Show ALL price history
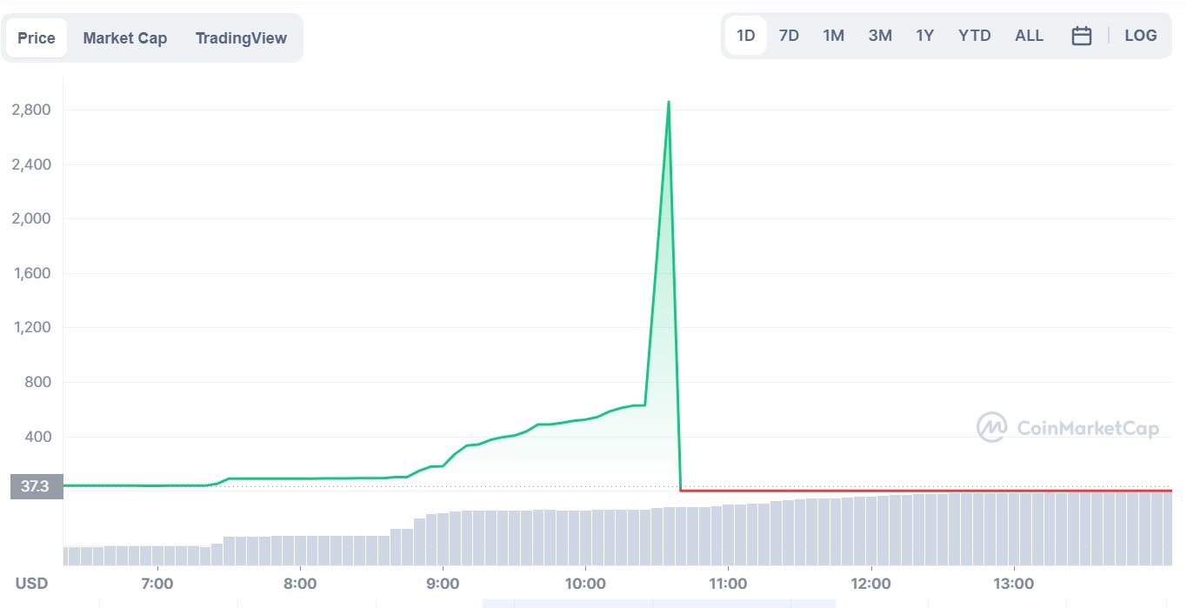Image resolution: width=1187 pixels, height=608 pixels. [x=1029, y=36]
